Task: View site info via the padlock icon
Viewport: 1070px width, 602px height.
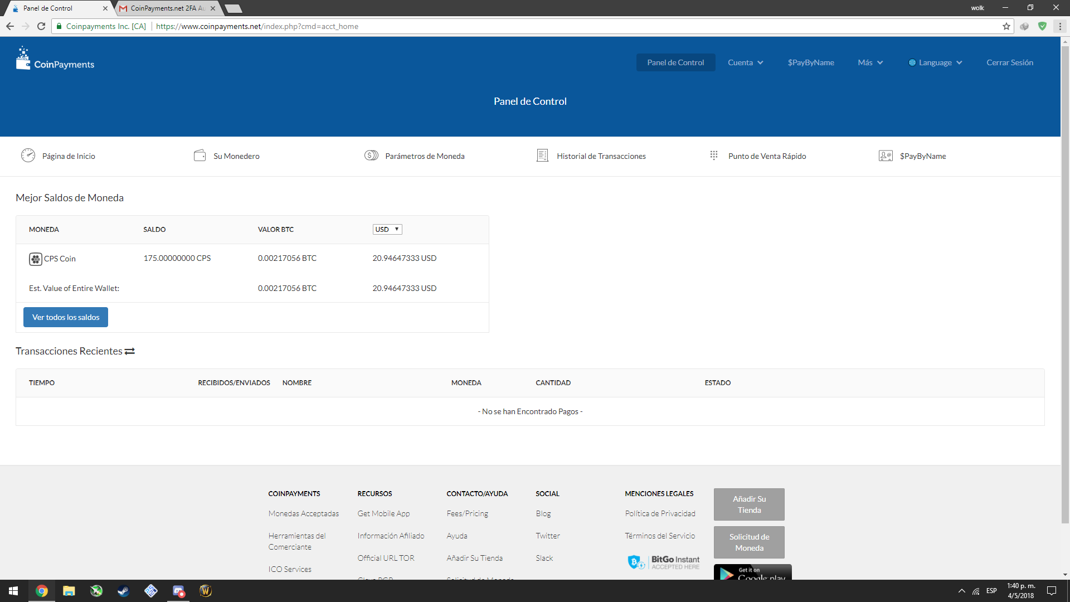Action: click(59, 26)
